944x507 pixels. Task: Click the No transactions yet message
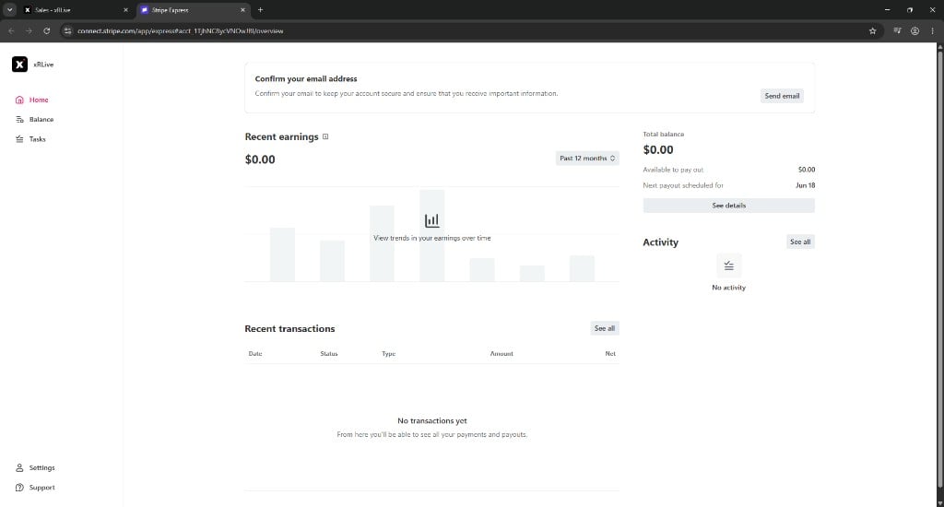pyautogui.click(x=431, y=421)
